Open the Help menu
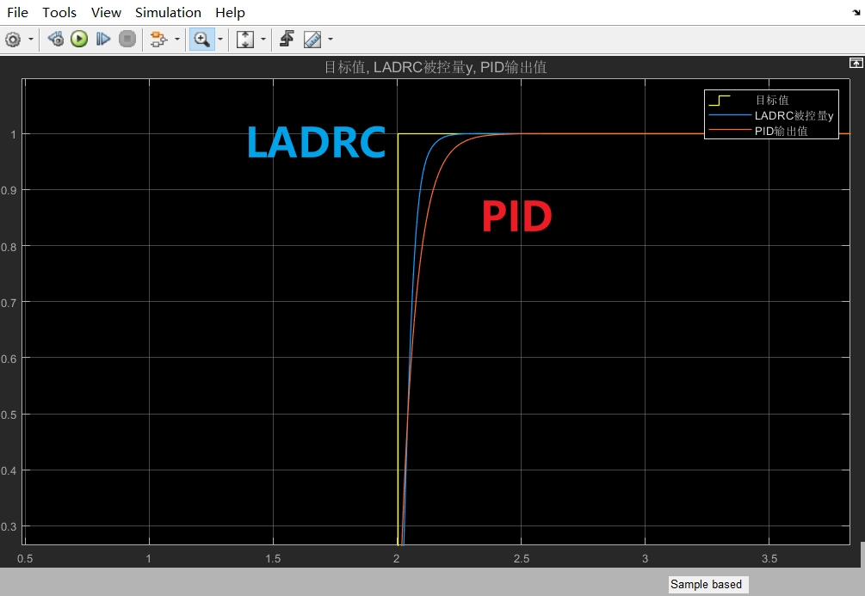This screenshot has height=596, width=865. pyautogui.click(x=230, y=12)
